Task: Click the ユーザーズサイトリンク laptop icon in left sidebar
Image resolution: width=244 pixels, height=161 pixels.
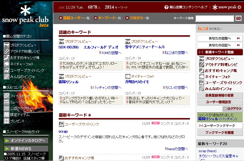Action: coord(7,70)
